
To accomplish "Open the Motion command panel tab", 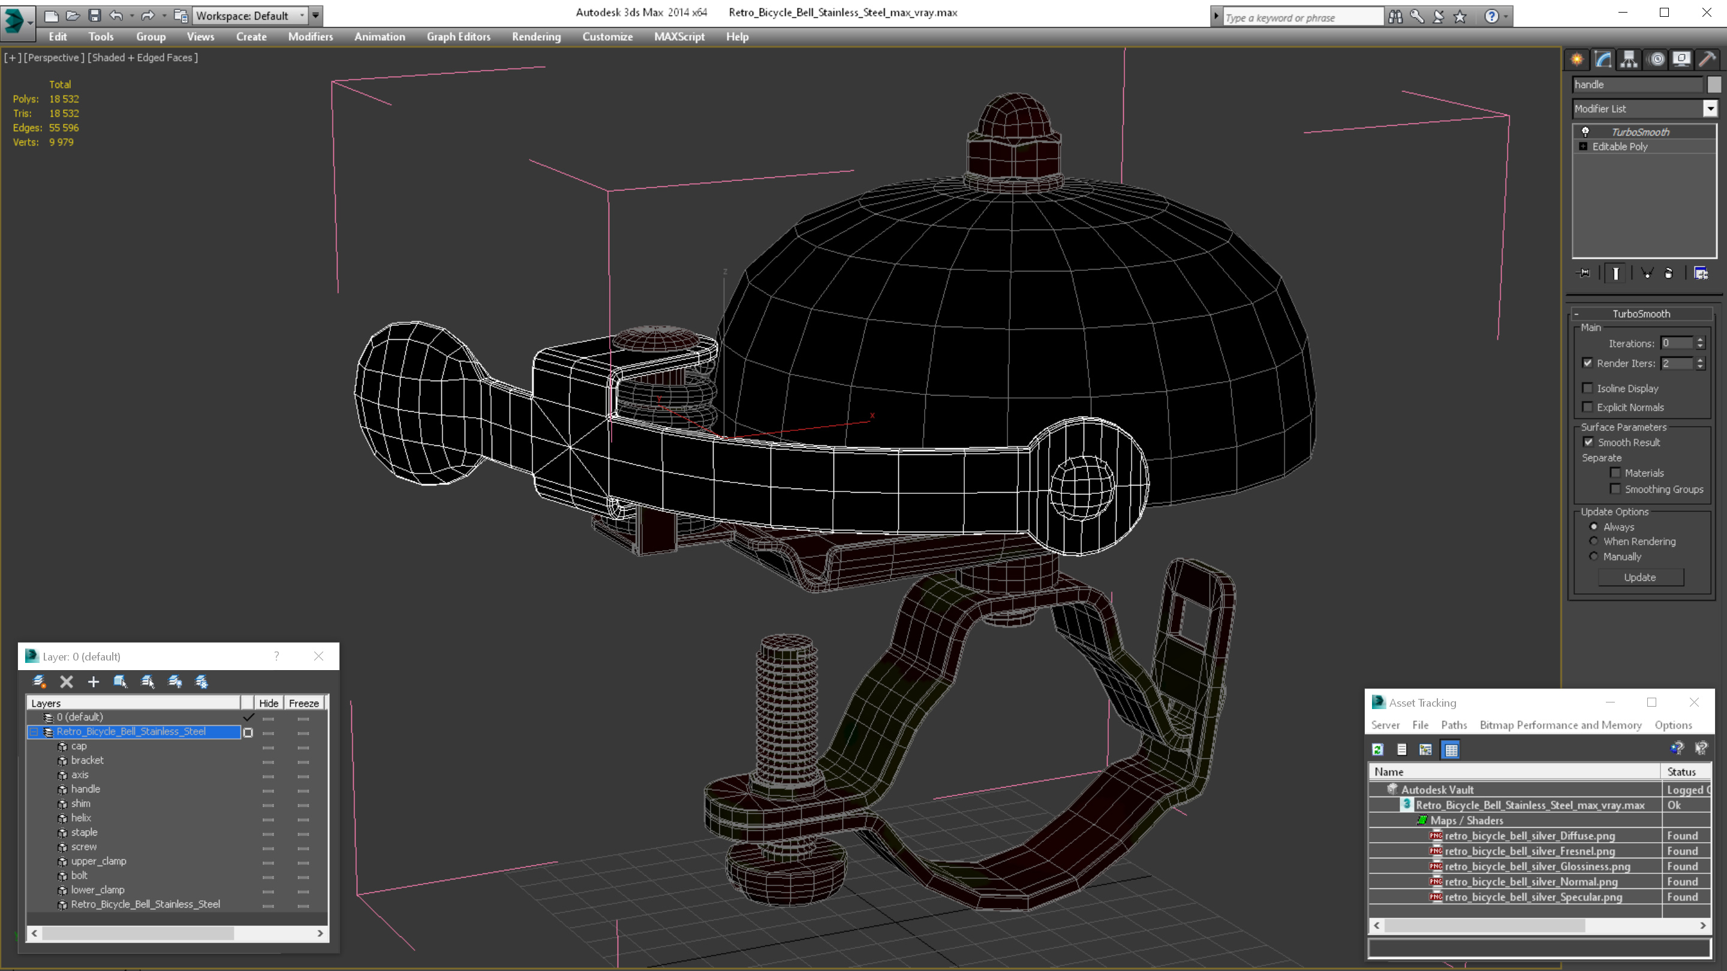I will pyautogui.click(x=1657, y=60).
